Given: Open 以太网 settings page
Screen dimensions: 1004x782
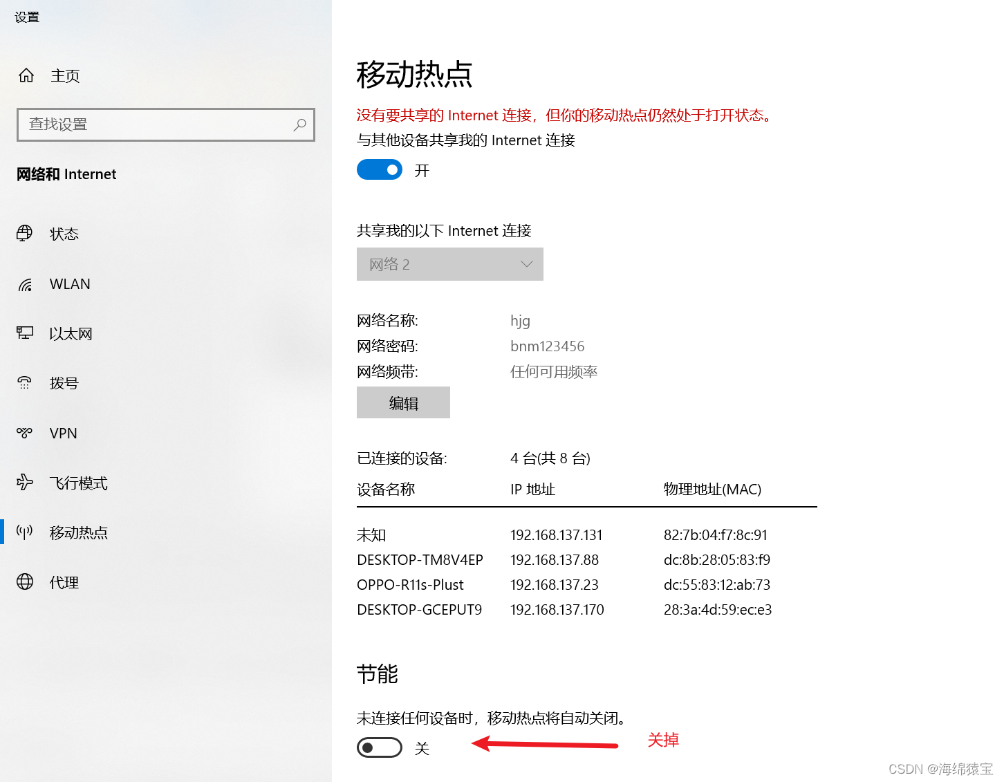Looking at the screenshot, I should [71, 333].
